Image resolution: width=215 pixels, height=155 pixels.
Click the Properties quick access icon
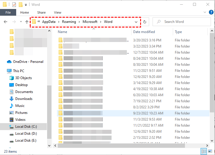(x=14, y=5)
